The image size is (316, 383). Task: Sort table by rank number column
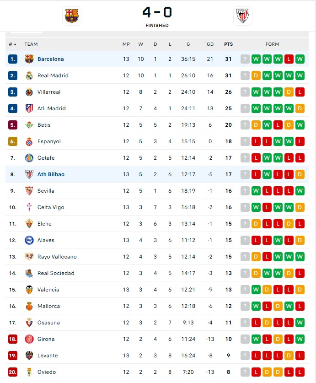[12, 44]
